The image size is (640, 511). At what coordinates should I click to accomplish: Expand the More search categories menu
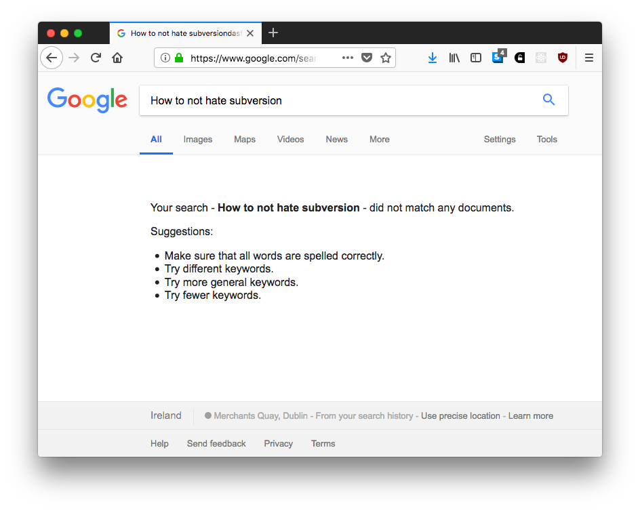pyautogui.click(x=380, y=140)
